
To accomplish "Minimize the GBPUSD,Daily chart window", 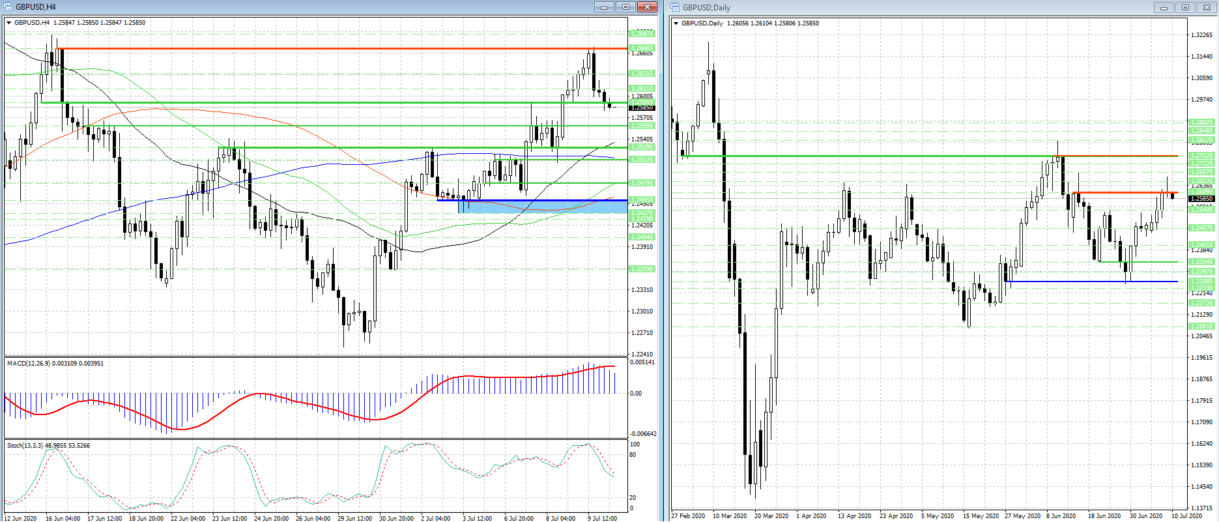I will [1164, 8].
